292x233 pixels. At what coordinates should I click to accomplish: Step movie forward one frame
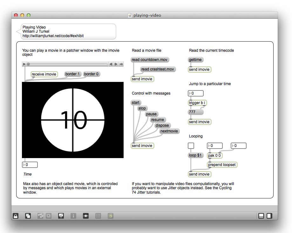pos(116,64)
